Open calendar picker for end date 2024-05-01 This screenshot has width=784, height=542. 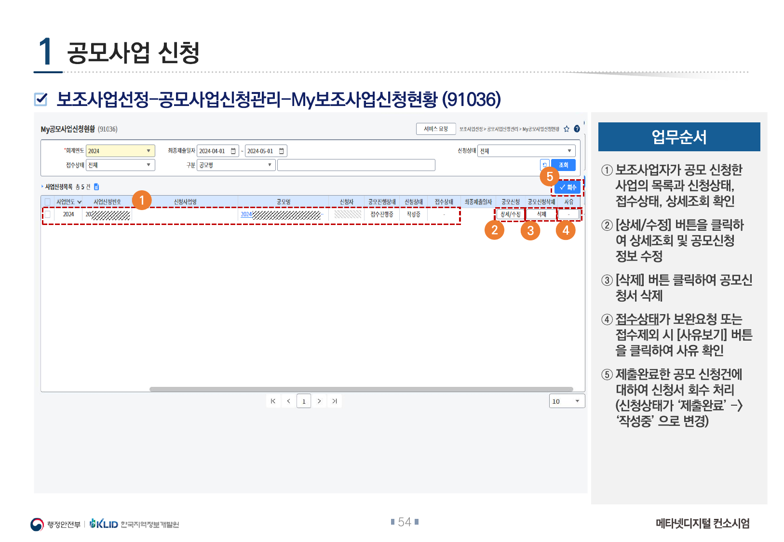[282, 151]
